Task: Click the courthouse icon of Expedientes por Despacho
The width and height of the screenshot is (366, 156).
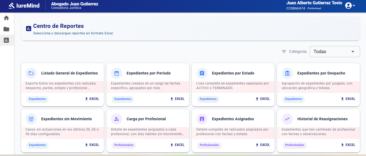Action: (287, 73)
